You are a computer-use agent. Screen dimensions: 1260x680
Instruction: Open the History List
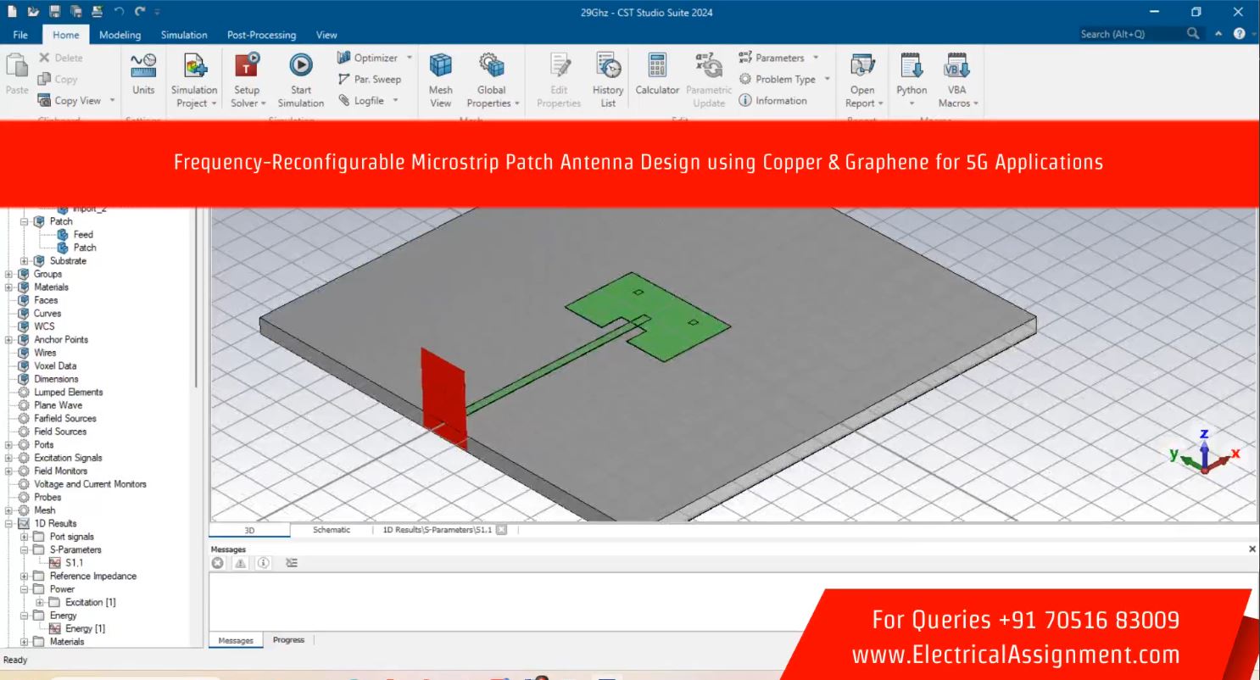[x=608, y=66]
